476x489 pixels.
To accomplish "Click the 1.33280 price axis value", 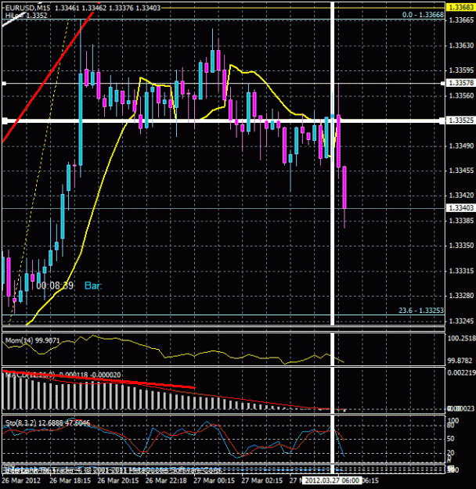I will 461,295.
